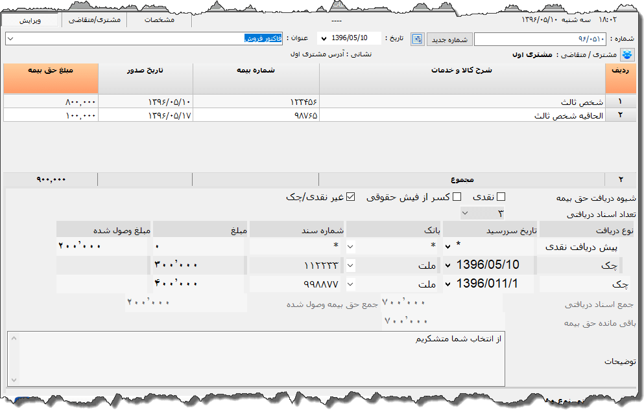The height and width of the screenshot is (410, 644).
Task: Click the مبلغ حق بیمه column header
Action: [51, 78]
